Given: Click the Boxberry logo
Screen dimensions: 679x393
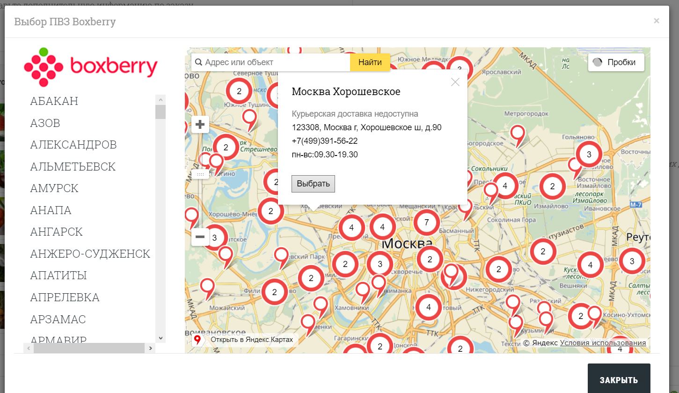Looking at the screenshot, I should coord(91,67).
